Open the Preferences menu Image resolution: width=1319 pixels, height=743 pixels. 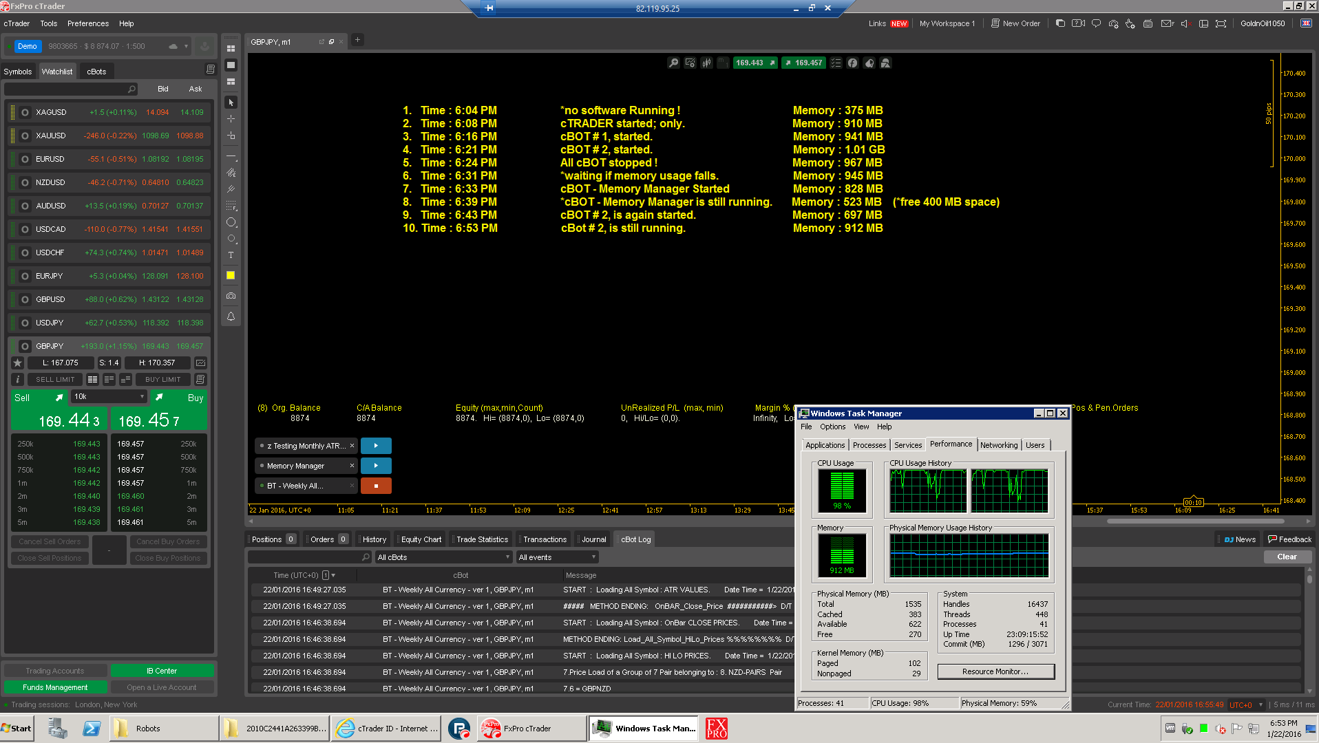tap(88, 23)
